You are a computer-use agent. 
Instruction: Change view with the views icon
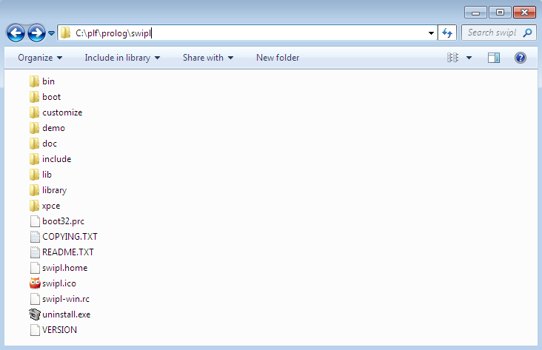tap(452, 58)
